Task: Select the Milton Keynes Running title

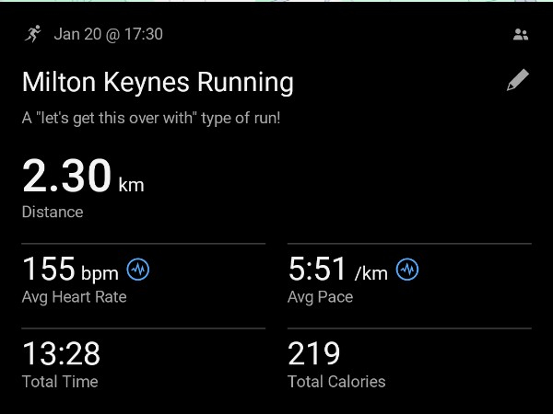Action: coord(158,83)
